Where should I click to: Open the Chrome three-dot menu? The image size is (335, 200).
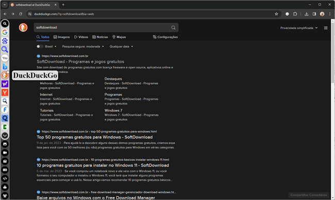tap(330, 14)
